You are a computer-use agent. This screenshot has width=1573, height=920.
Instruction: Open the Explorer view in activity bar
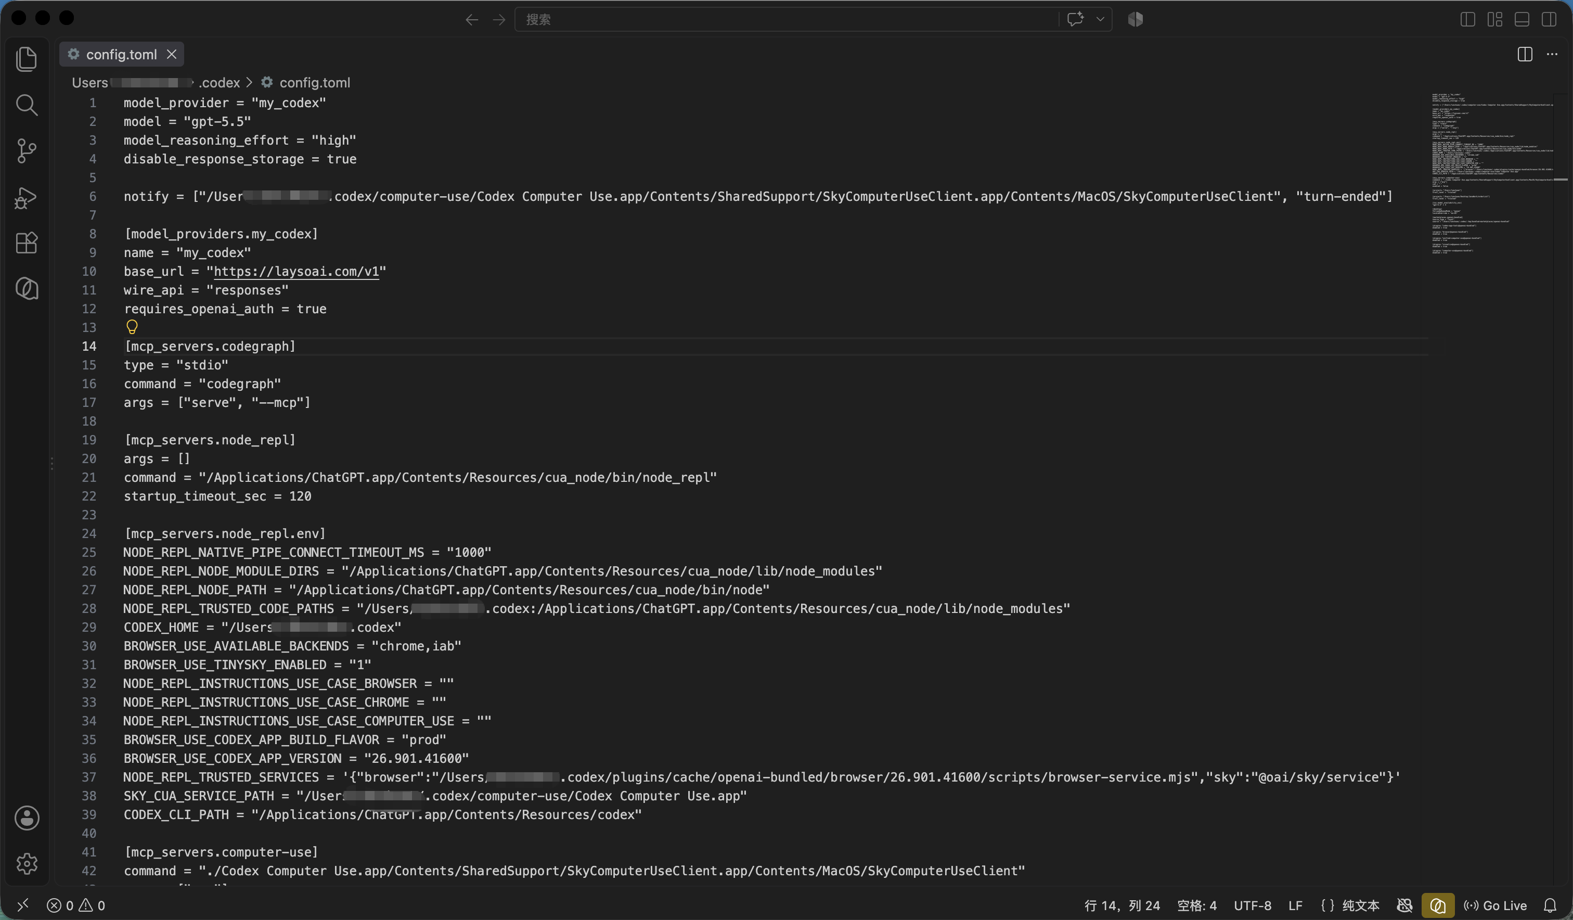click(26, 59)
